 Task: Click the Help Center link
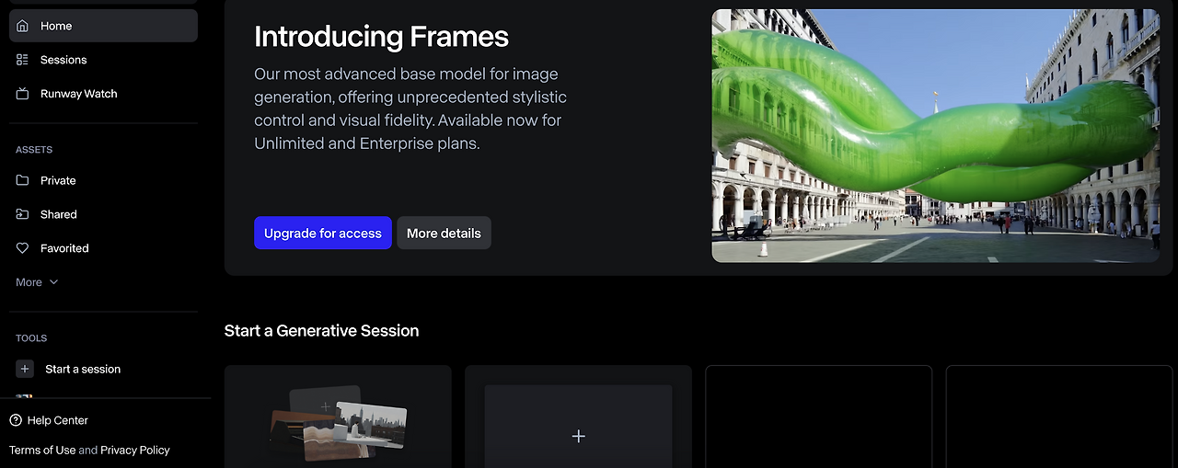[58, 420]
